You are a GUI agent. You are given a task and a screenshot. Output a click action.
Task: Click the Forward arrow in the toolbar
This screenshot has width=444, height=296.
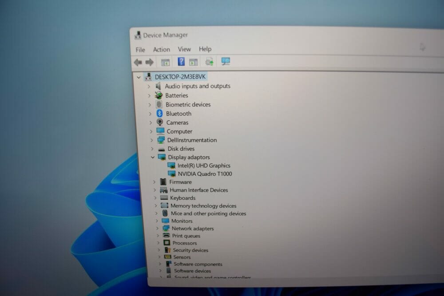tap(150, 62)
